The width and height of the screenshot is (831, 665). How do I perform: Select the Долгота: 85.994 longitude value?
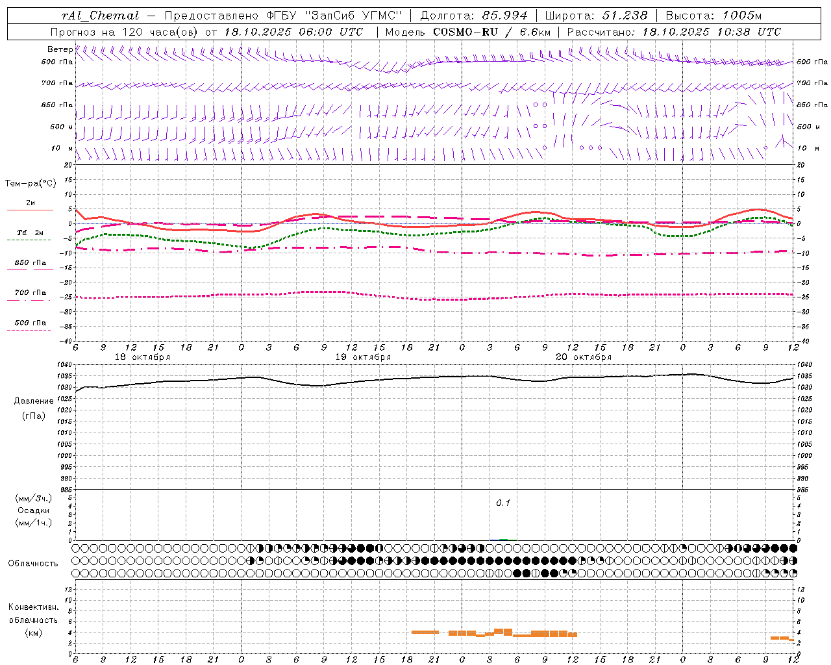475,16
